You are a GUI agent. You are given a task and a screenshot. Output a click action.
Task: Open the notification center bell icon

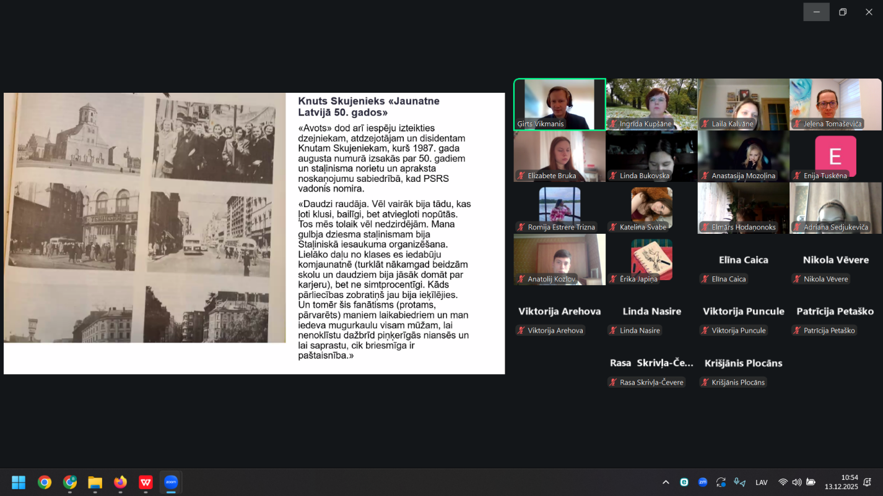click(868, 482)
